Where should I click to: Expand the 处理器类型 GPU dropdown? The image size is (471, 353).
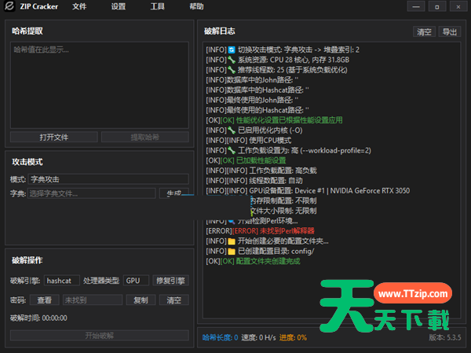point(136,281)
